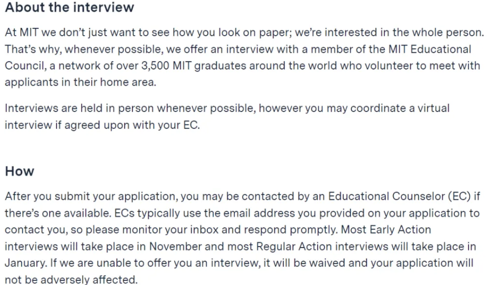Click the words 'not be adversely affected.'
The image size is (487, 285).
click(x=71, y=280)
